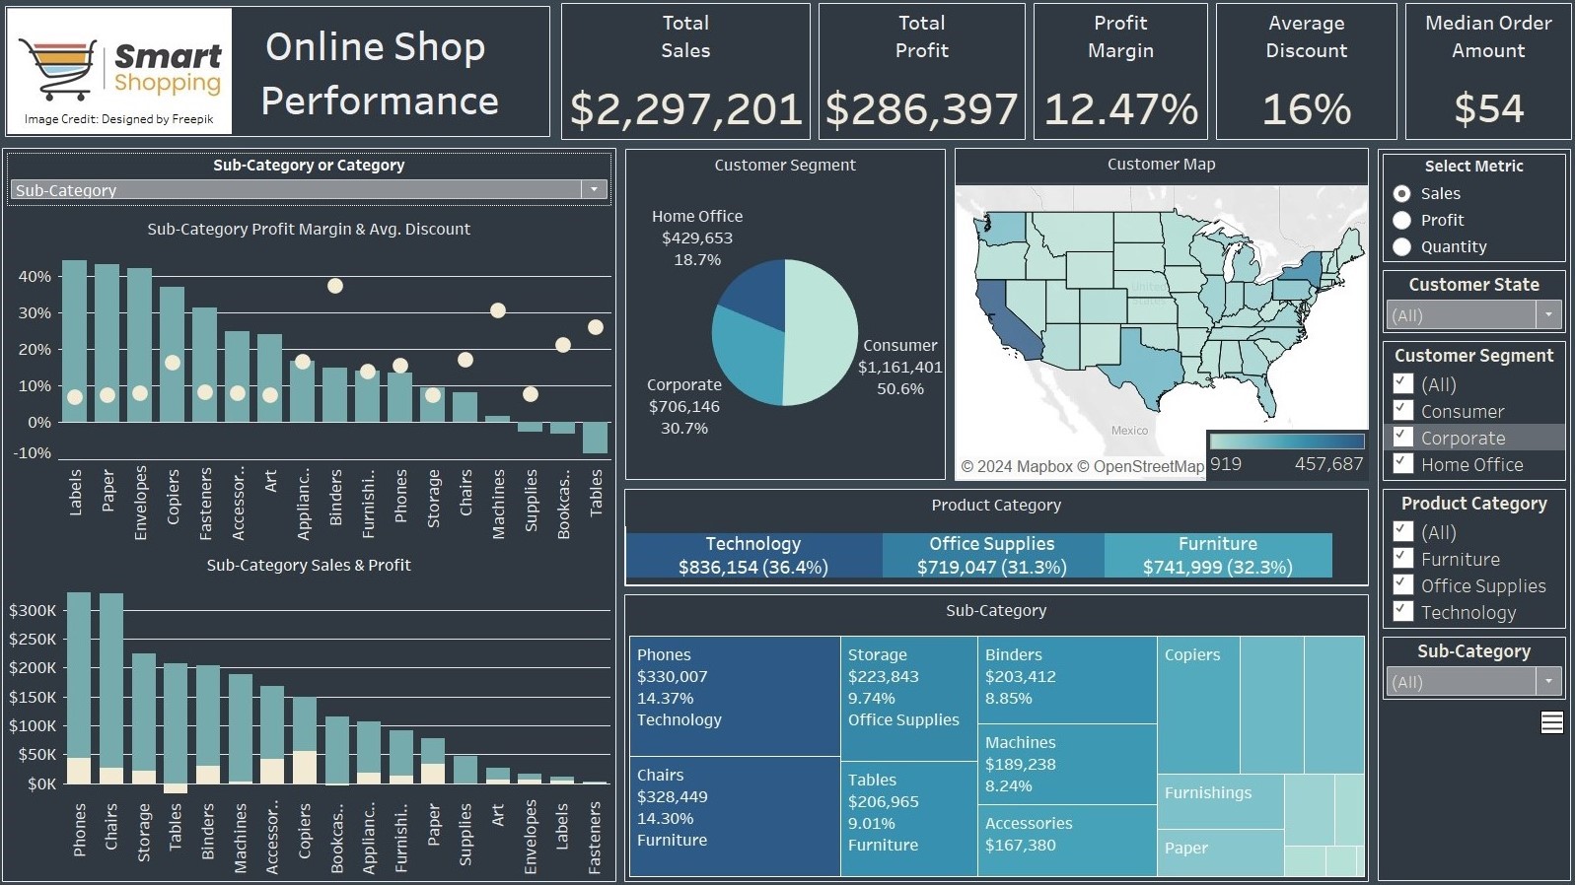
Task: Click the Select Metric heading
Action: (1474, 167)
